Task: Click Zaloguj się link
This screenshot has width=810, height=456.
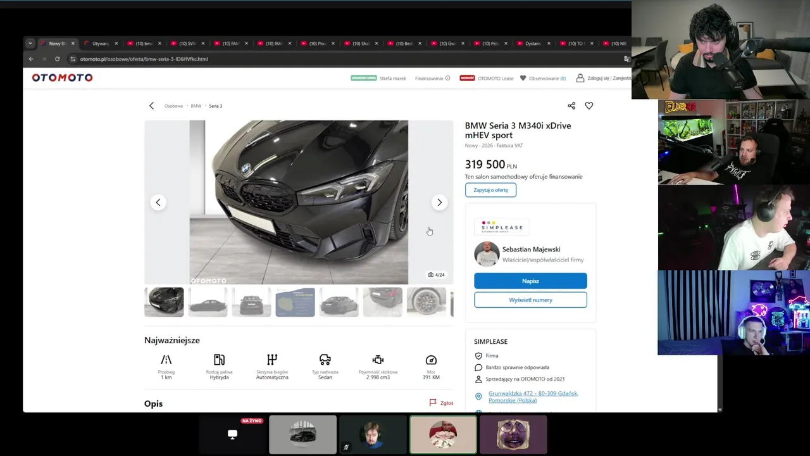Action: coord(599,78)
